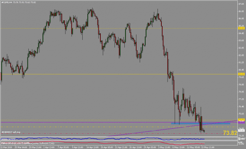Click the 75.65 price scale label
The height and width of the screenshot is (149, 246).
click(241, 114)
